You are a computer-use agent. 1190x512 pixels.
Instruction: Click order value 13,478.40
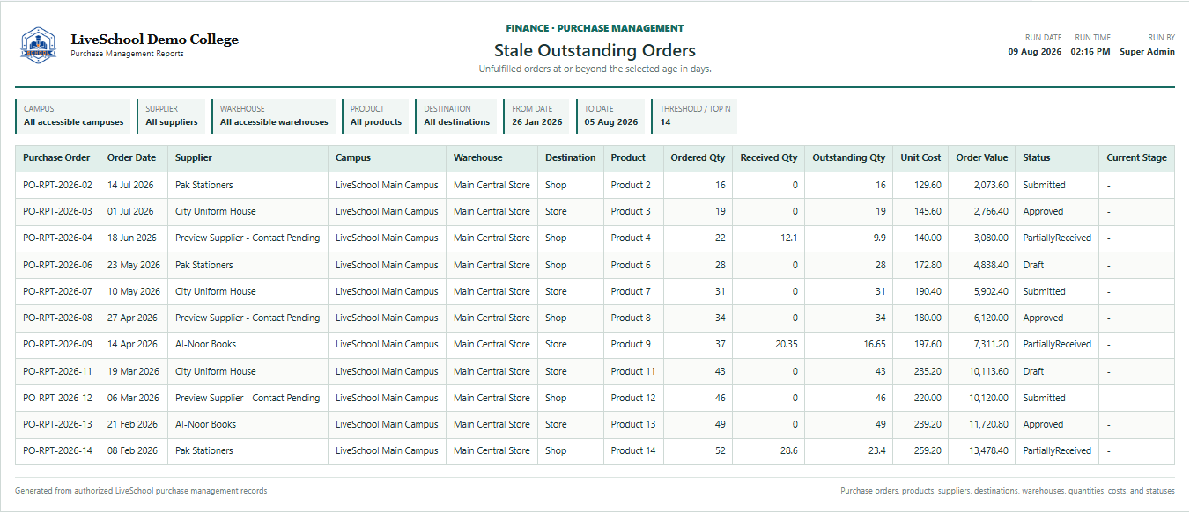988,450
